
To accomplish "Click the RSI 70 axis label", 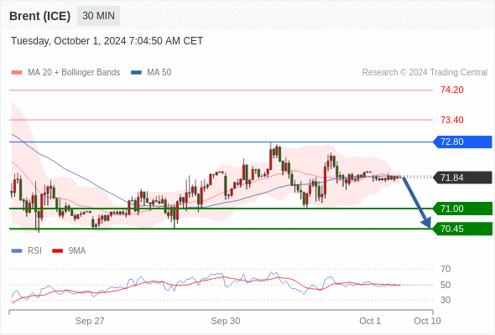I will click(x=445, y=269).
